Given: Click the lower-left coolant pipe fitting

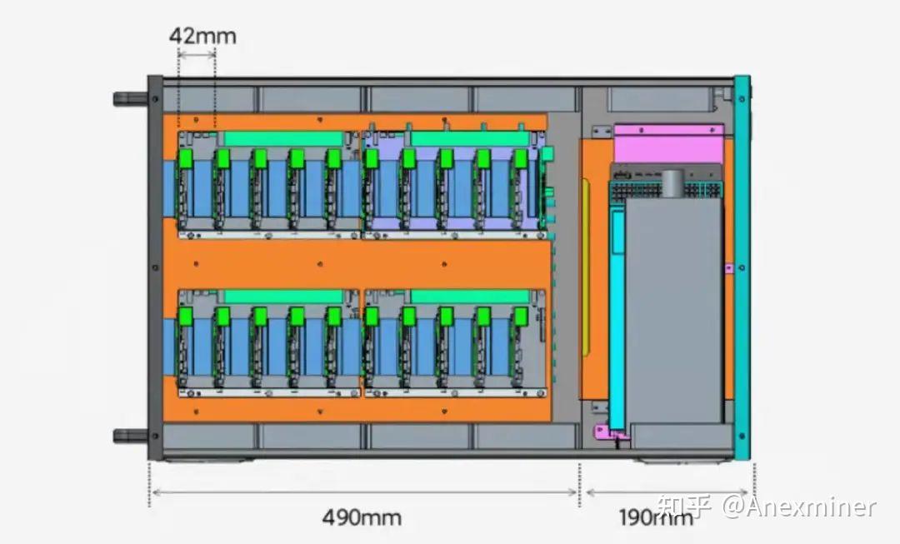Looking at the screenshot, I should point(131,436).
